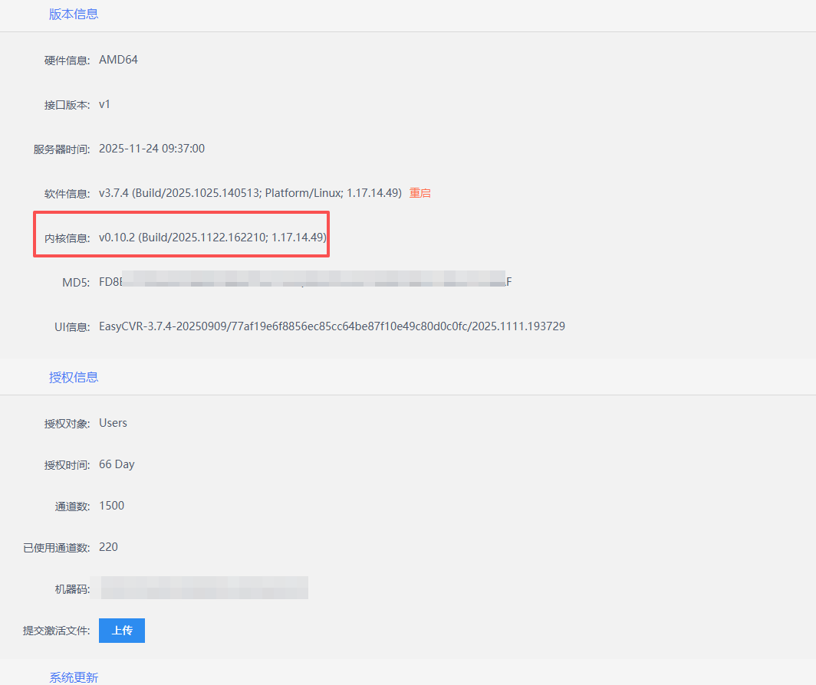Click the 1500 channel count value
The image size is (816, 685).
111,506
